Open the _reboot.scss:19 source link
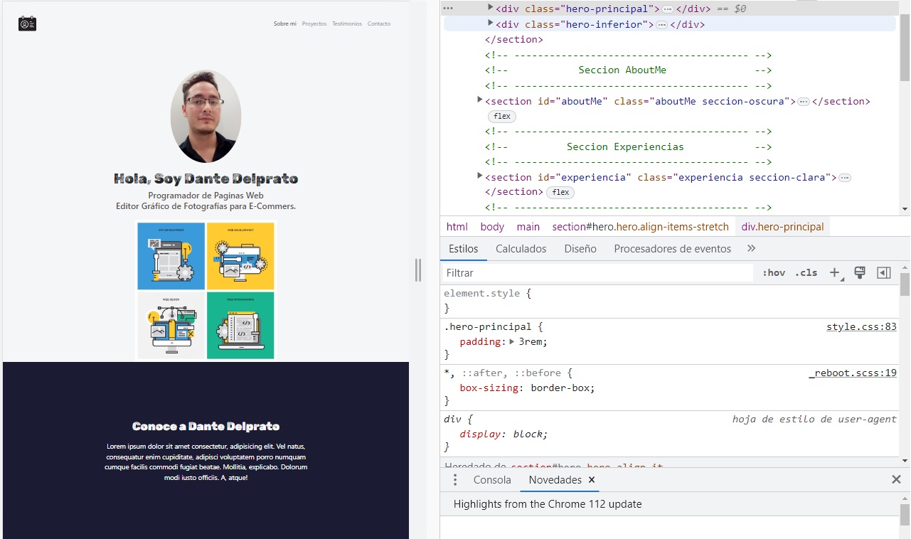Viewport: 911px width, 539px height. [853, 373]
